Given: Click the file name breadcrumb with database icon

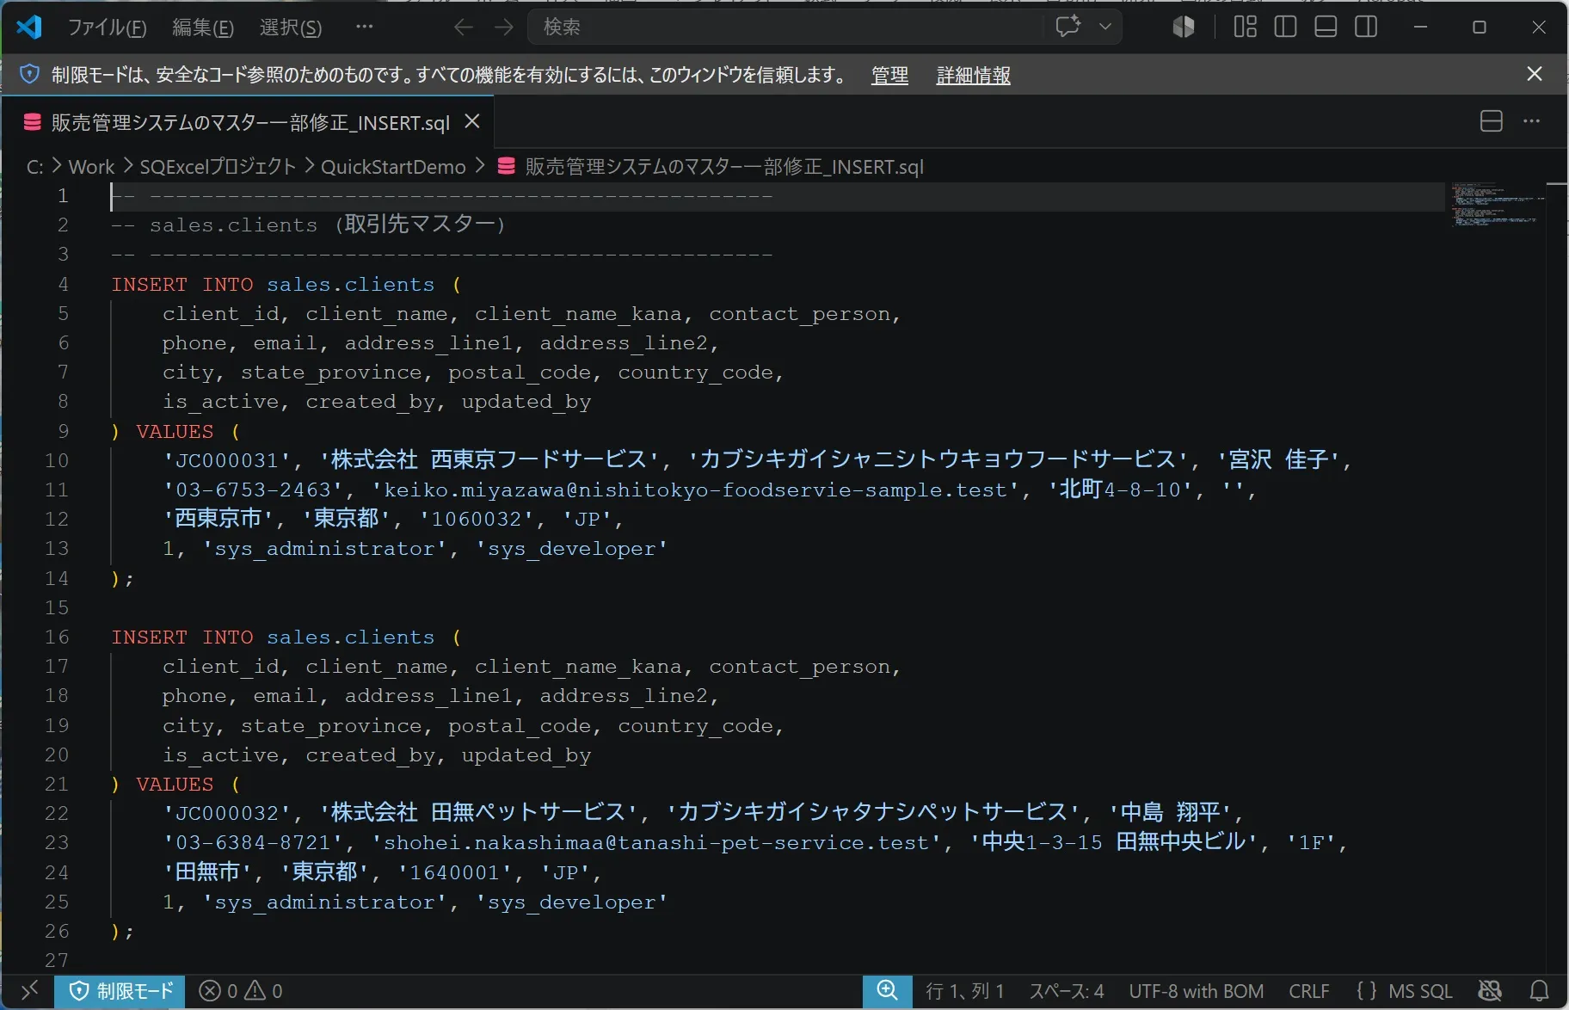Looking at the screenshot, I should (x=711, y=167).
